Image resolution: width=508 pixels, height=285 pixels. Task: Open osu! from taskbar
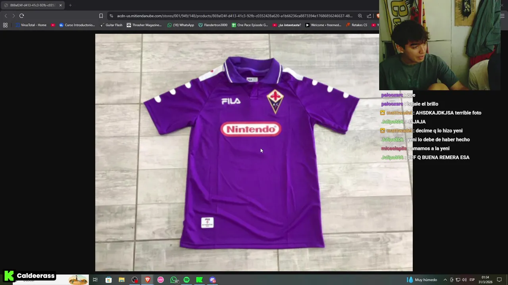pos(160,280)
